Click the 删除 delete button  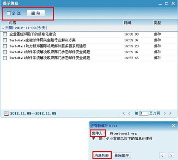click(x=36, y=13)
